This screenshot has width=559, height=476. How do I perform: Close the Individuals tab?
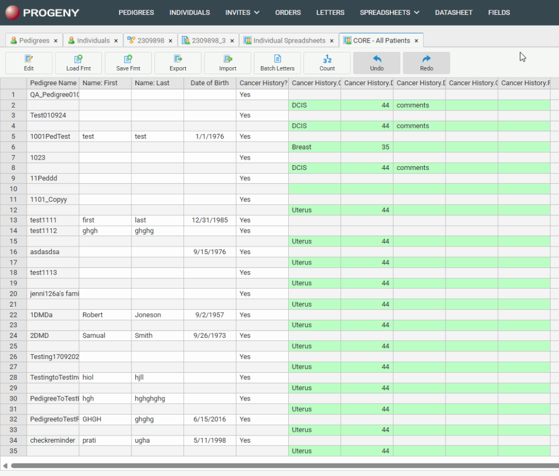pos(116,41)
